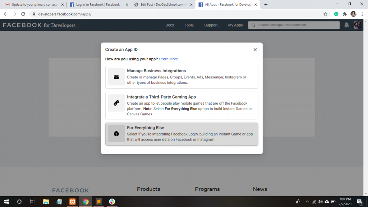Open File Explorer from the taskbar

(46, 202)
